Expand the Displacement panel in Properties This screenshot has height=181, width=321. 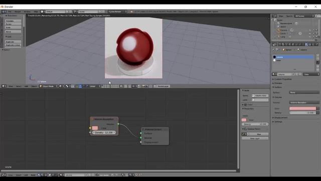point(280,118)
